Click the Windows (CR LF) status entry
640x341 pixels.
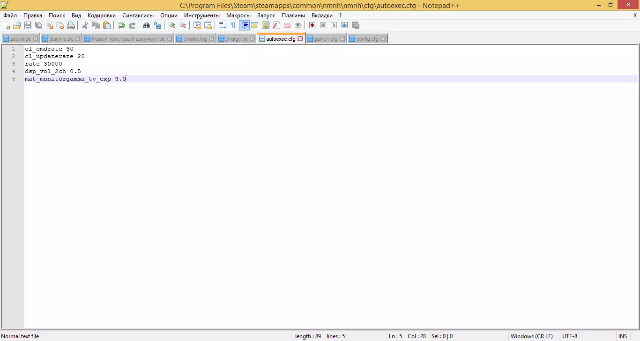[x=531, y=336]
